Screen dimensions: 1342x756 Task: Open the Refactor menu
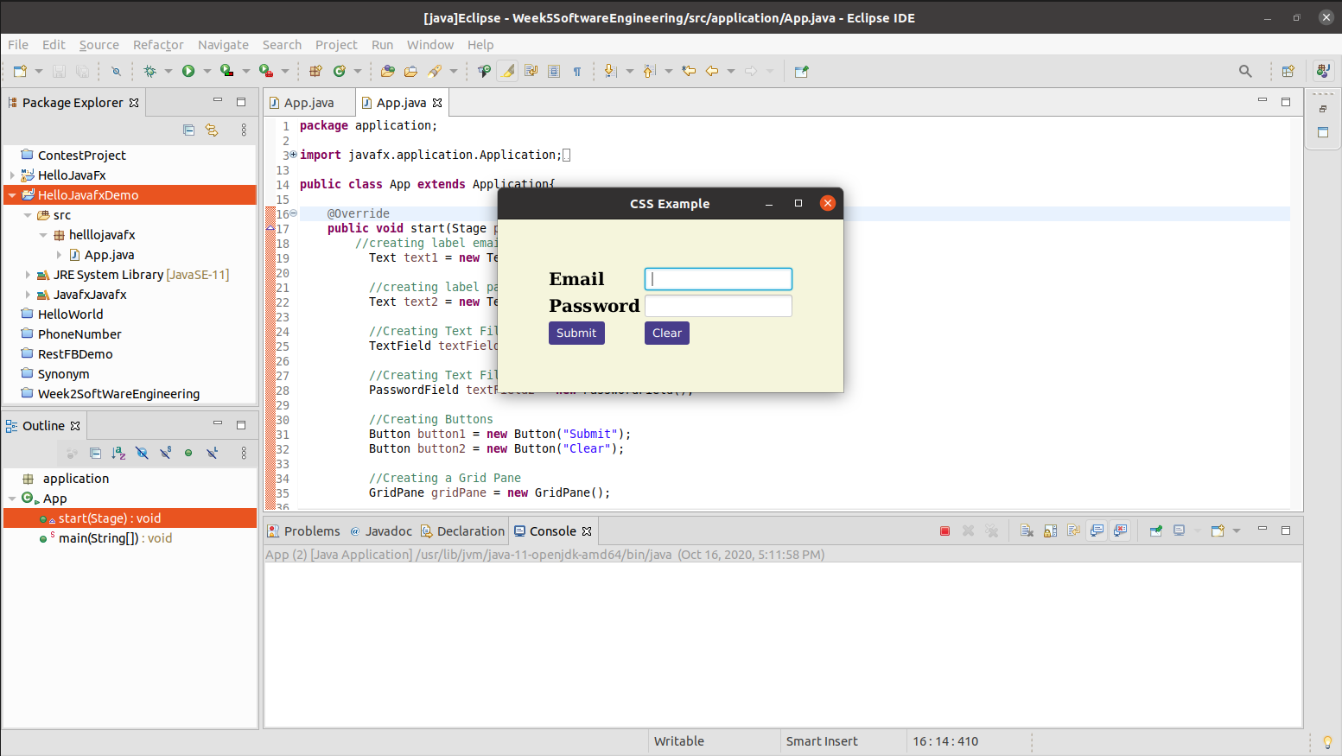click(x=158, y=45)
